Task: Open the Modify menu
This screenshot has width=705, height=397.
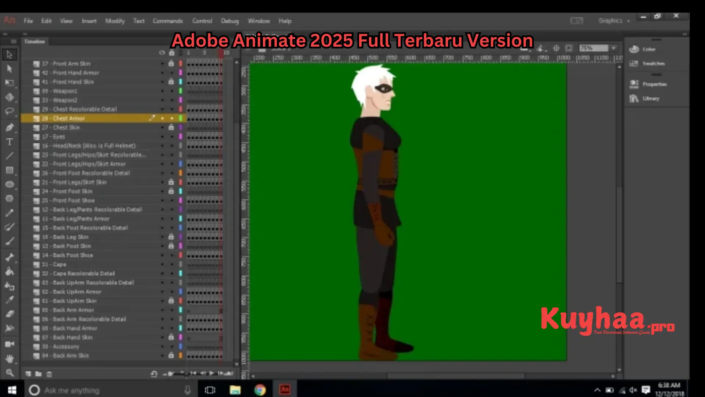Action: [115, 21]
